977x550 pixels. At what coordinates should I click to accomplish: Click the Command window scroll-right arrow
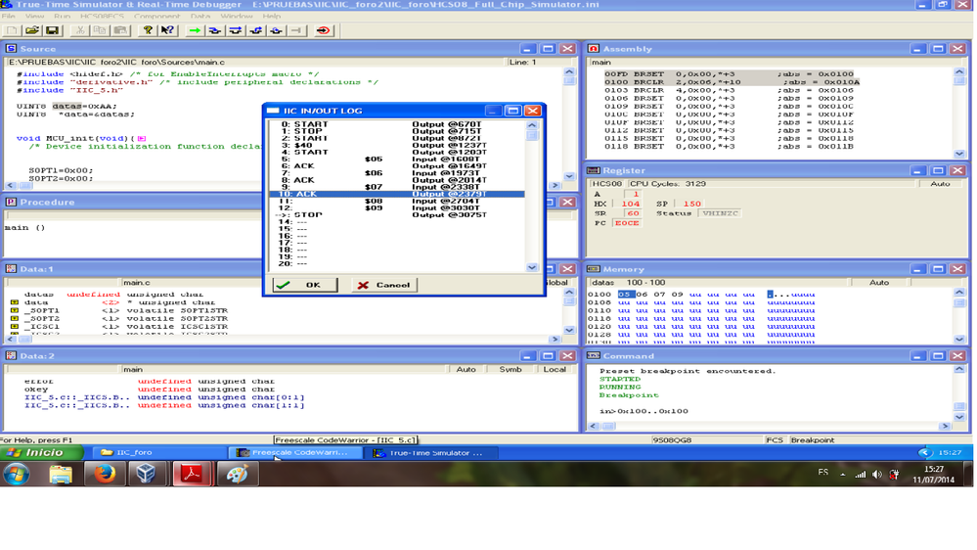click(946, 426)
